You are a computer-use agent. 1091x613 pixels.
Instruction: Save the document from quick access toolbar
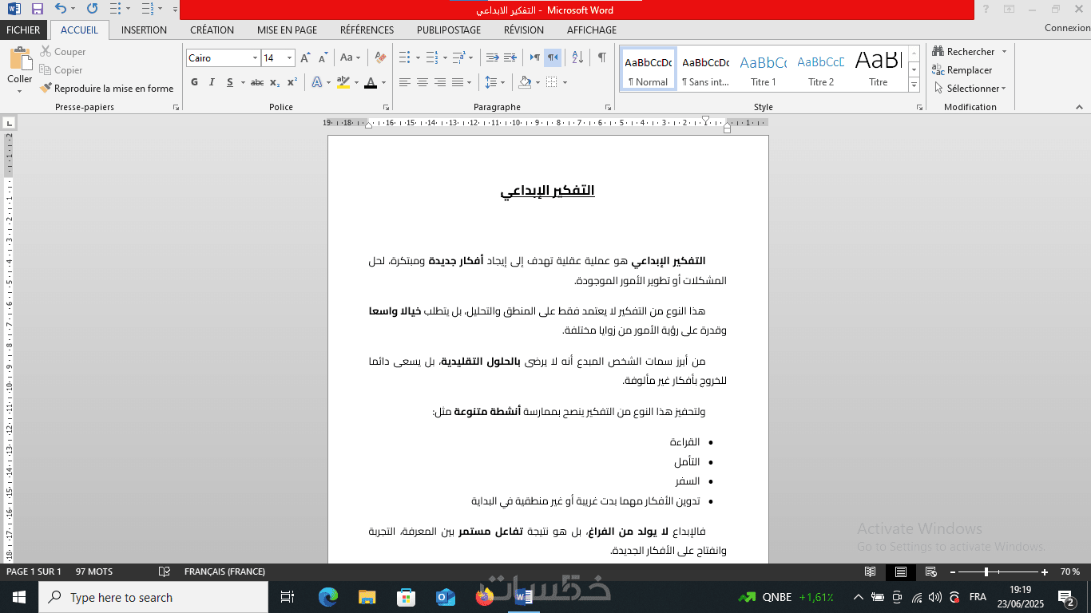click(x=37, y=9)
